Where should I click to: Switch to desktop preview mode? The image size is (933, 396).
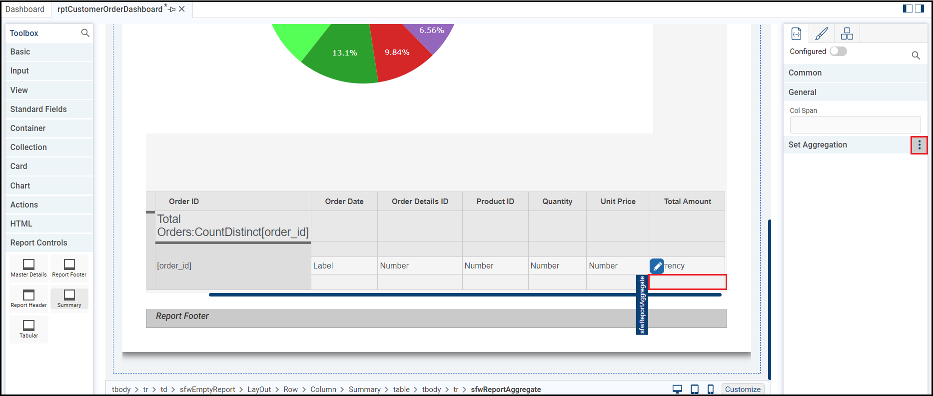coord(677,389)
